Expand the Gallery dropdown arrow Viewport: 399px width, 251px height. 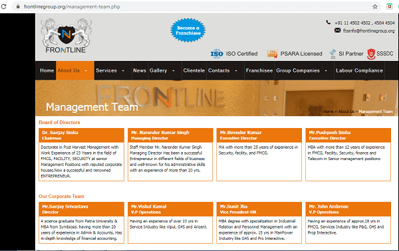[x=174, y=70]
